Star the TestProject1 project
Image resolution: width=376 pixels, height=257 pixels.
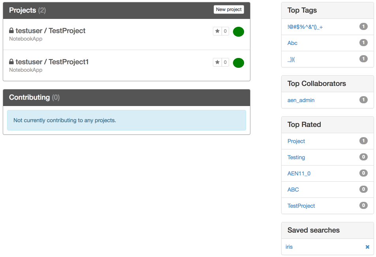[217, 62]
